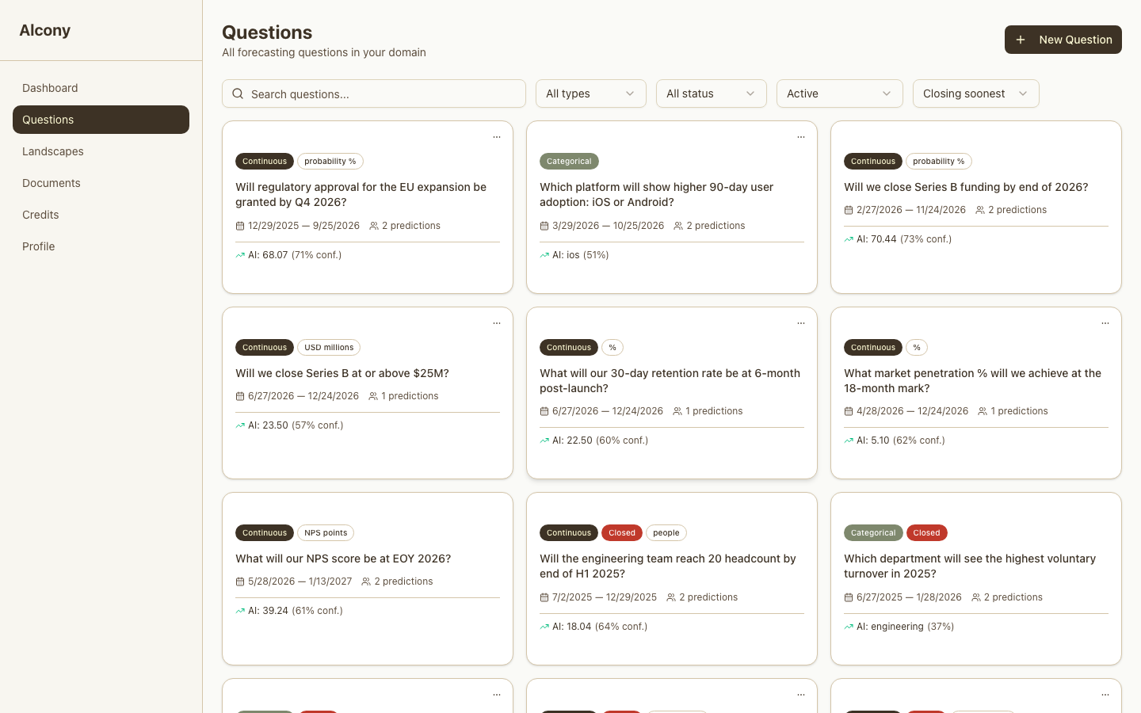Click the people icon on NPS score card

pos(366,581)
